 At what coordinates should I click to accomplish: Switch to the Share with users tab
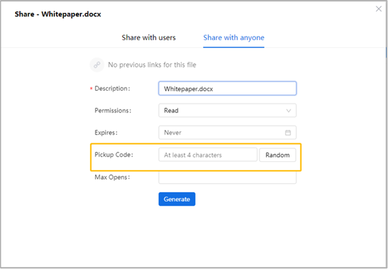coord(149,38)
